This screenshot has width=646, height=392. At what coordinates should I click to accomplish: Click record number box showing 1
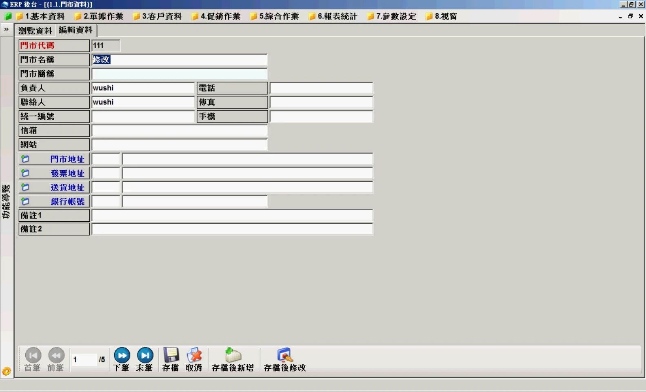pyautogui.click(x=84, y=359)
